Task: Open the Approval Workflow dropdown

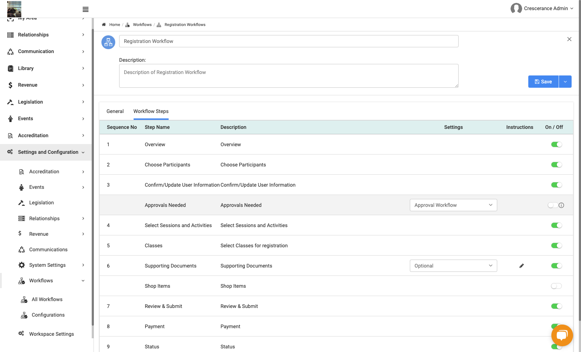Action: [x=454, y=205]
